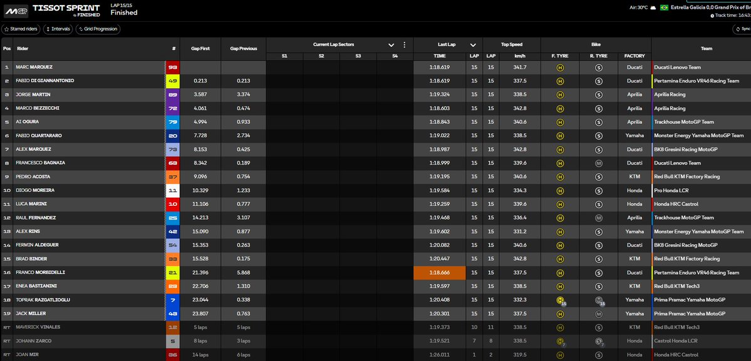
Task: Click Jorge Martin rear tyre S icon
Action: (x=598, y=94)
